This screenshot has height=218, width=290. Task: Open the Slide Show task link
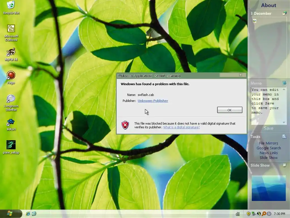(x=268, y=158)
